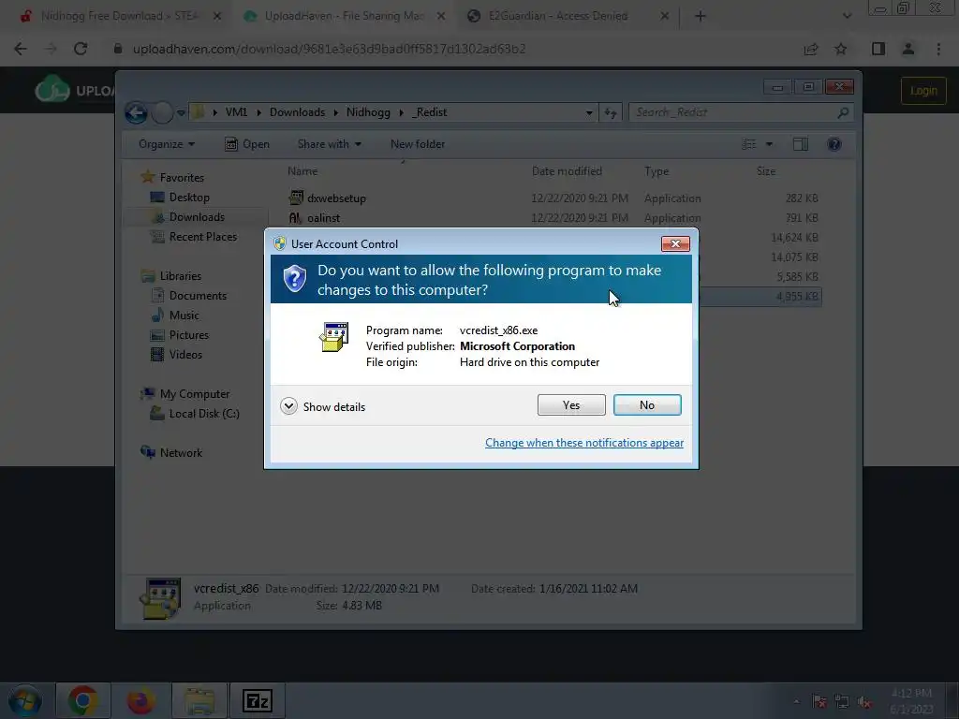959x719 pixels.
Task: Open the Share with menu
Action: (329, 144)
